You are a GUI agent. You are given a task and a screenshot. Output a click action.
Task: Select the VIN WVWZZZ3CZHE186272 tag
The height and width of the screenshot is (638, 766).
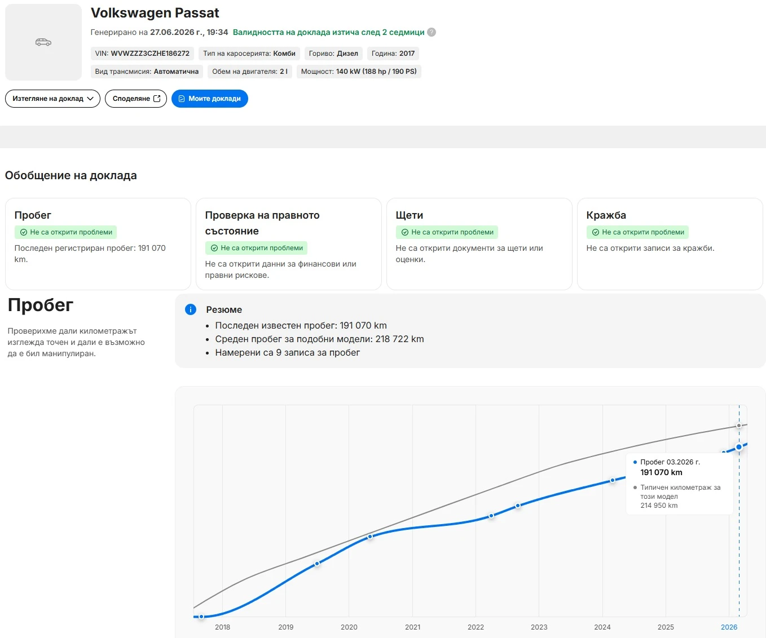[x=142, y=54]
